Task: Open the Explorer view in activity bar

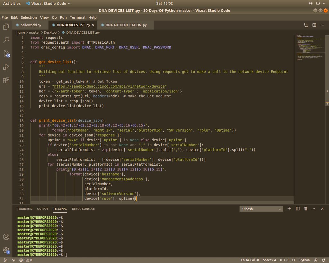Action: click(6, 27)
